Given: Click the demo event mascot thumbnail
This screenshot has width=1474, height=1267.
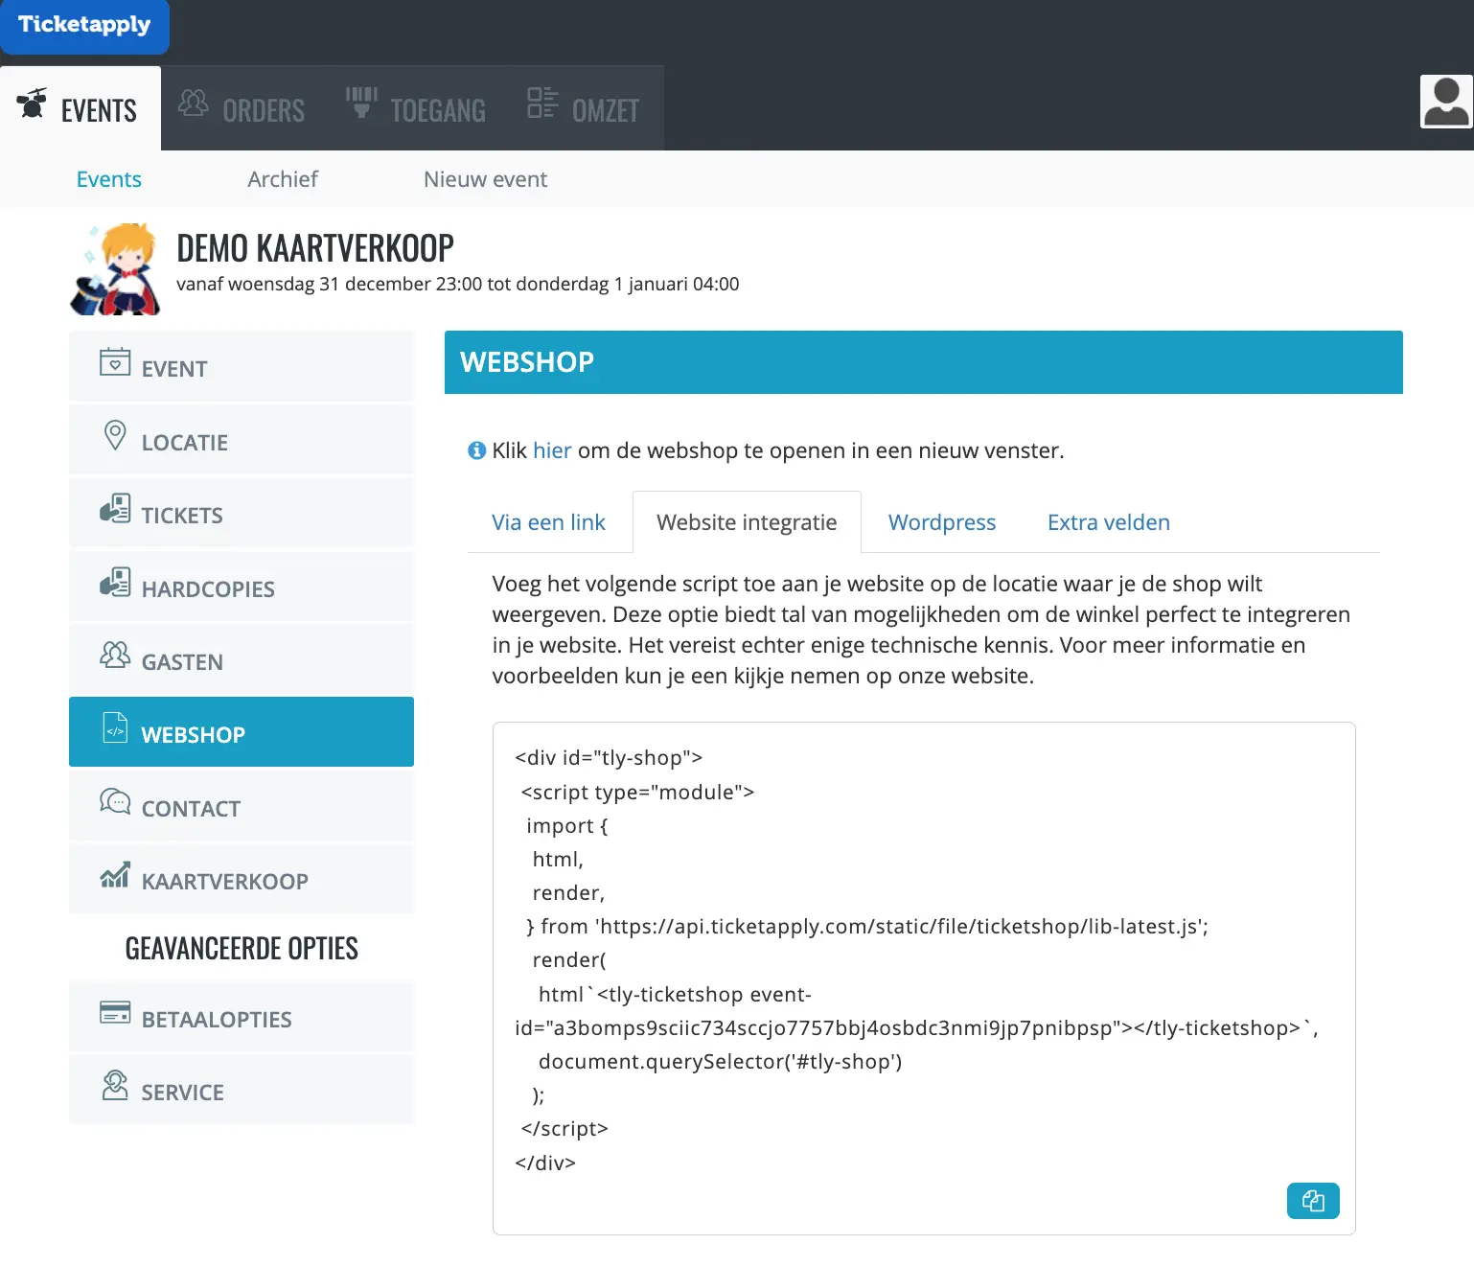Looking at the screenshot, I should [116, 270].
